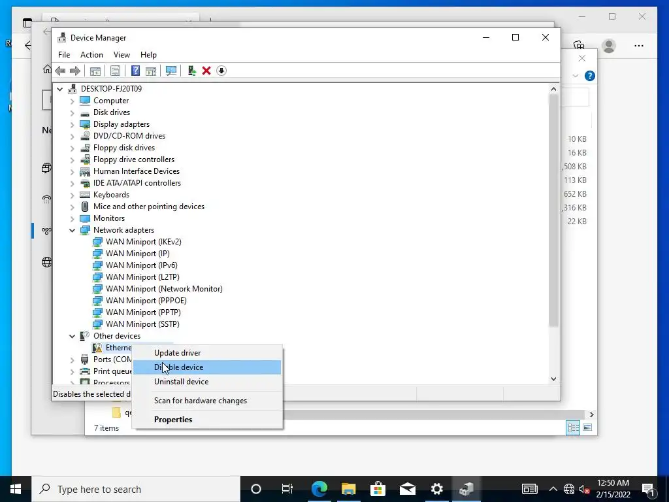This screenshot has width=669, height=502.
Task: Expand the IDE ATA/ATAPI controllers category
Action: [72, 183]
